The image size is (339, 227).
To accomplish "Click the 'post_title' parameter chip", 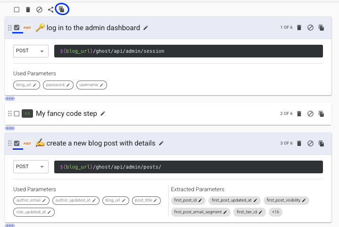I will [146, 201].
